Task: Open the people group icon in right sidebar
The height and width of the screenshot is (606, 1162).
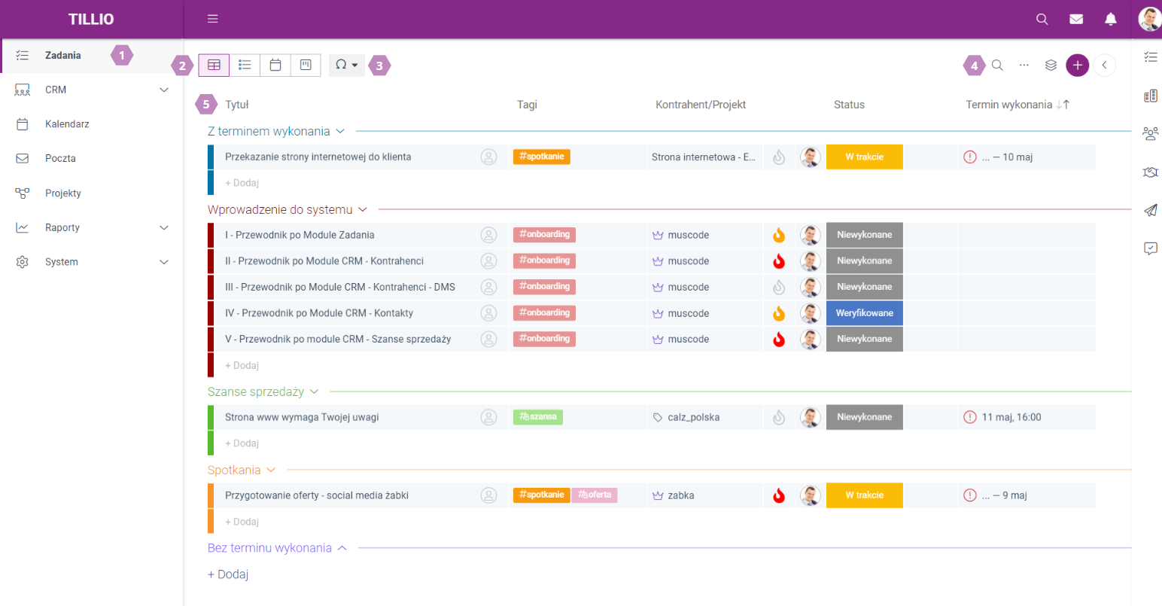Action: click(x=1150, y=134)
